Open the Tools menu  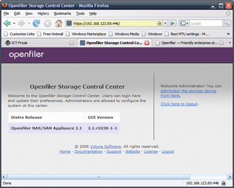80,13
